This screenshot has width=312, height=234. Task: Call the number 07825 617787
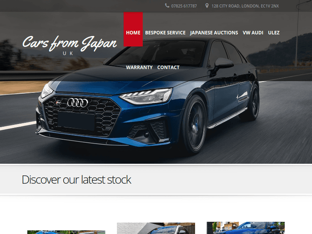point(184,6)
